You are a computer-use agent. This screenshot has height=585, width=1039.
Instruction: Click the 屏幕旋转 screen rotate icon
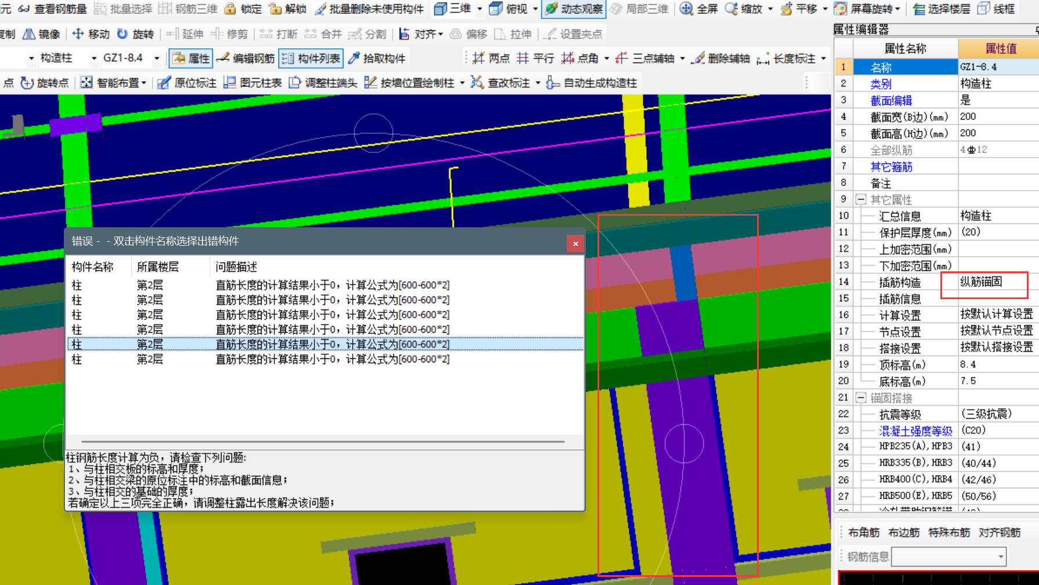841,9
